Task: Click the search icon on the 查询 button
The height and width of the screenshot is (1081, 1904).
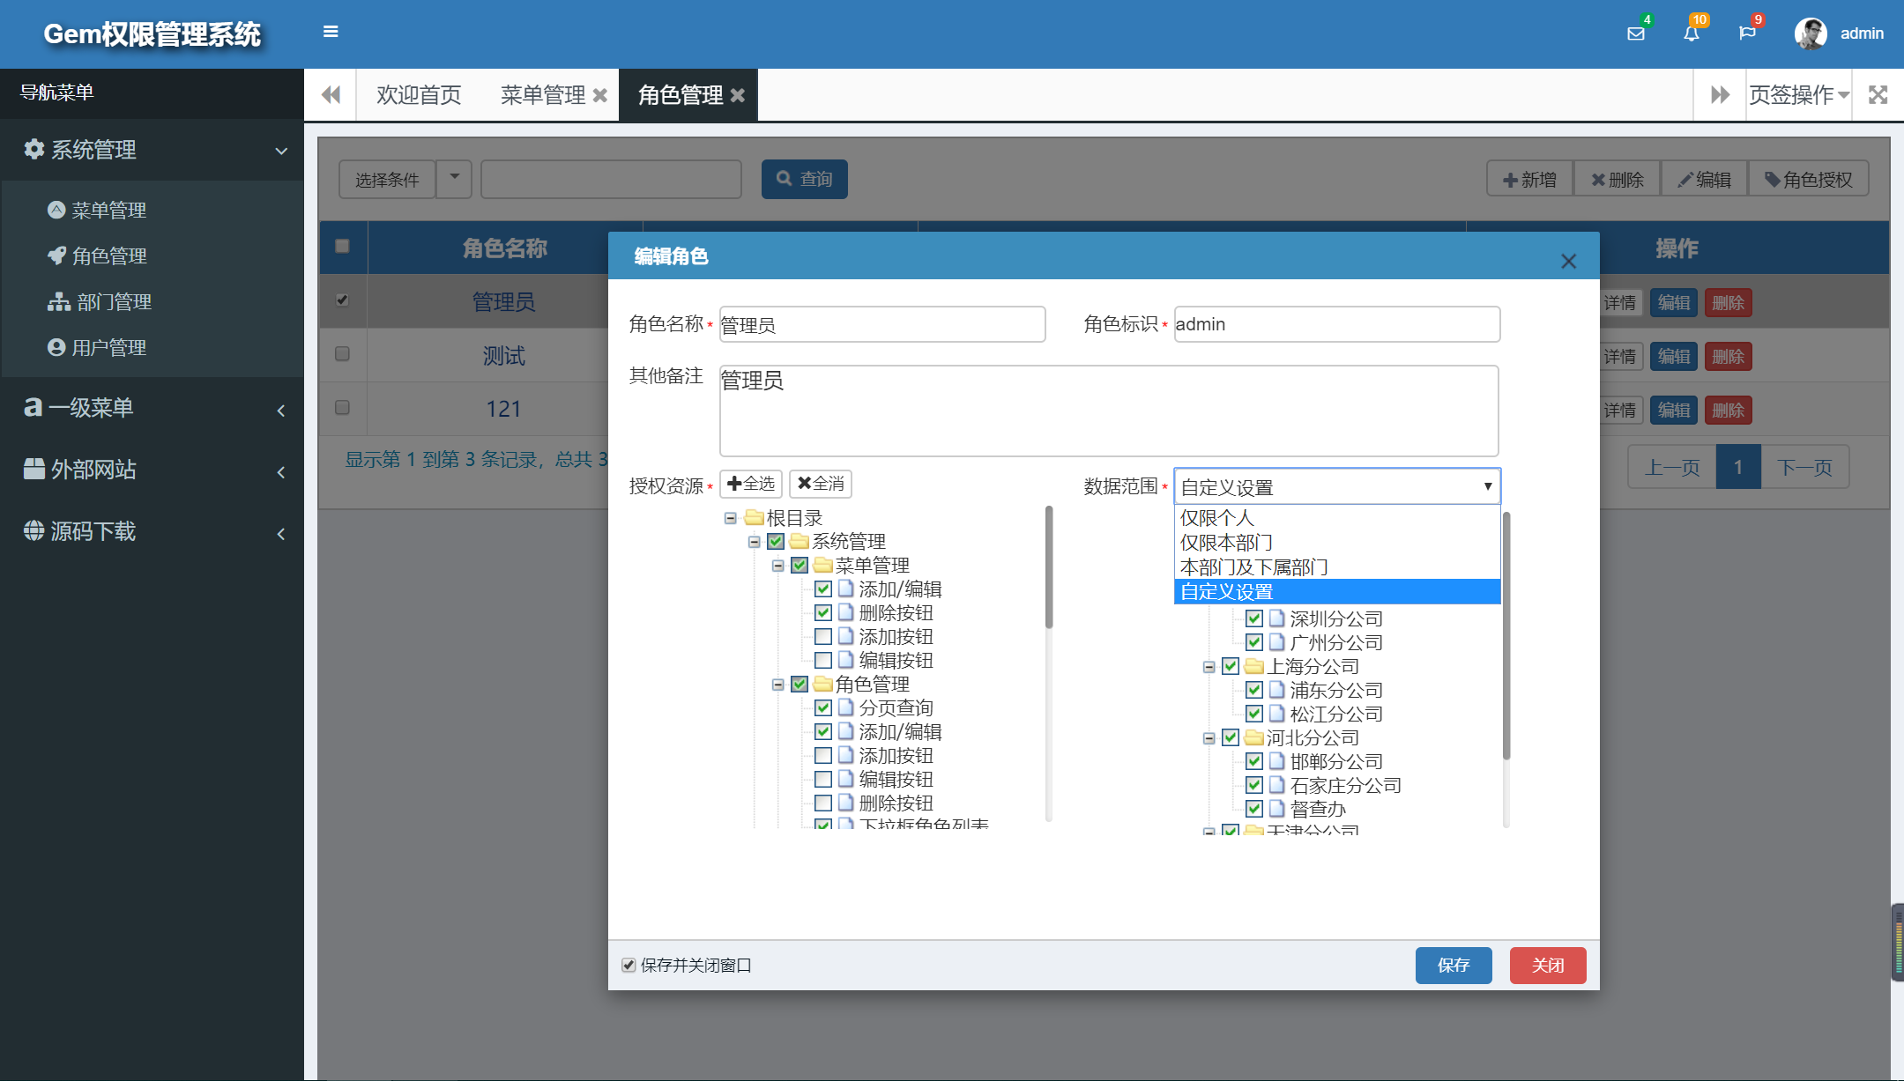Action: 785,178
